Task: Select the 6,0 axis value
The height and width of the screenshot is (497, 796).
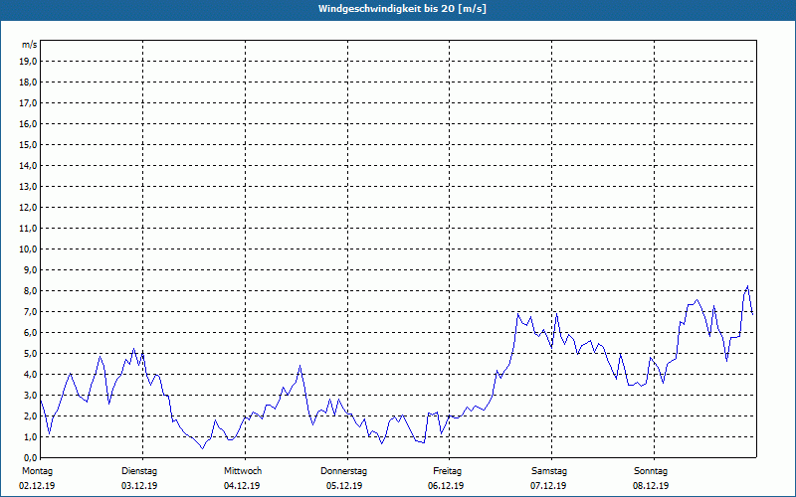Action: point(30,332)
